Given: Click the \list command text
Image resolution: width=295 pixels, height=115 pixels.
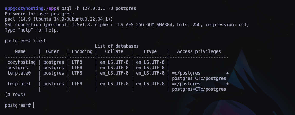Looking at the screenshot, I should 40,41.
